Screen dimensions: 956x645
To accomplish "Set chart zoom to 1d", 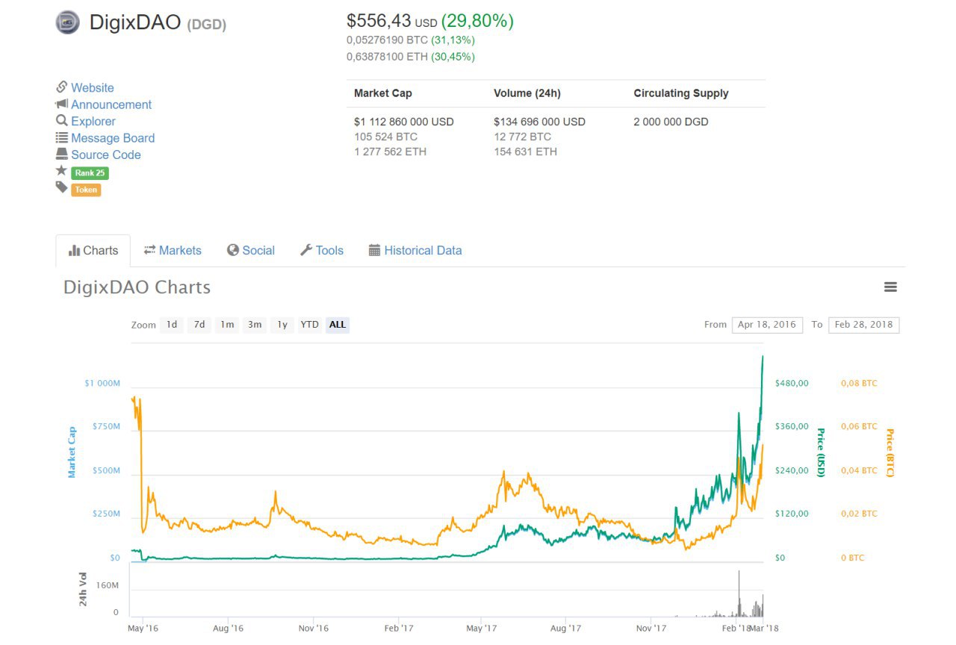I will click(172, 325).
